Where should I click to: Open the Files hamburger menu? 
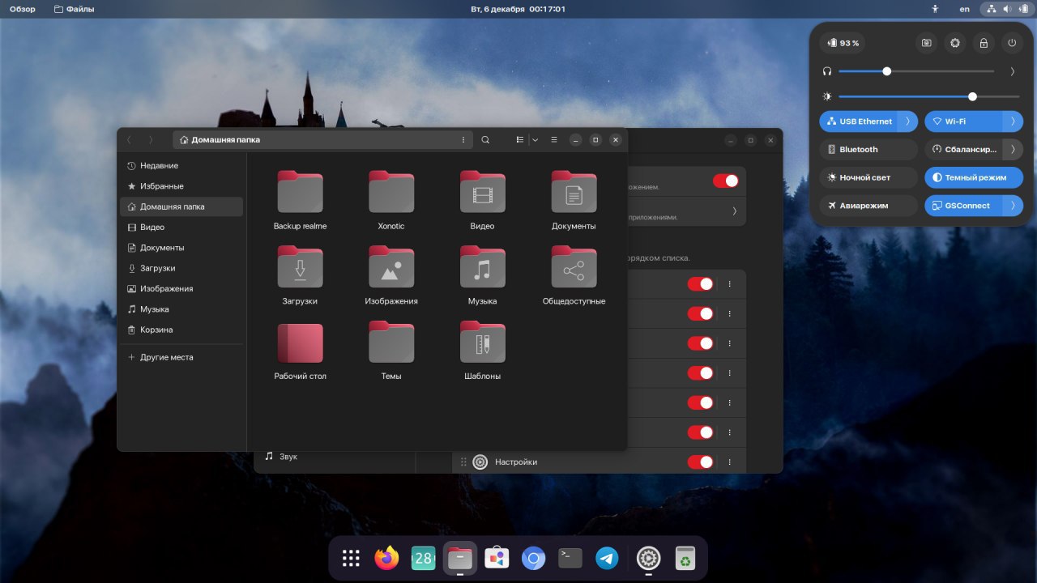tap(554, 140)
